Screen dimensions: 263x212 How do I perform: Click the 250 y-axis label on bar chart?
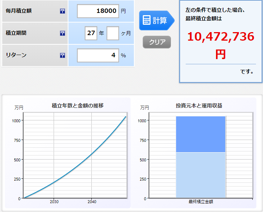pyautogui.click(x=143, y=179)
